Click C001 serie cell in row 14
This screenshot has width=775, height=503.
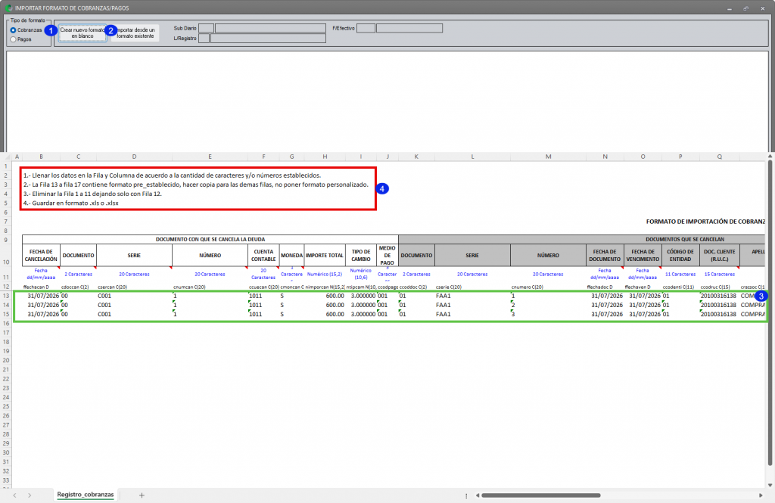(134, 305)
